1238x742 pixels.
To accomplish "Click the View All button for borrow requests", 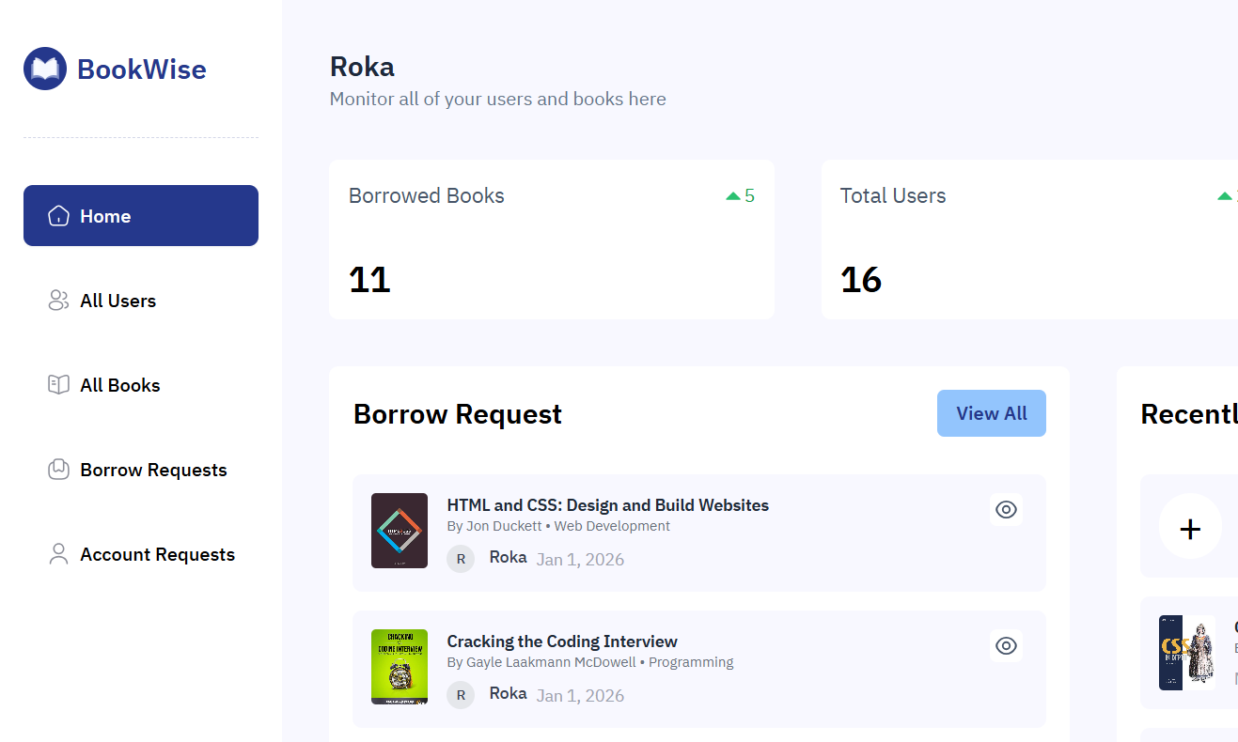I will pyautogui.click(x=991, y=413).
